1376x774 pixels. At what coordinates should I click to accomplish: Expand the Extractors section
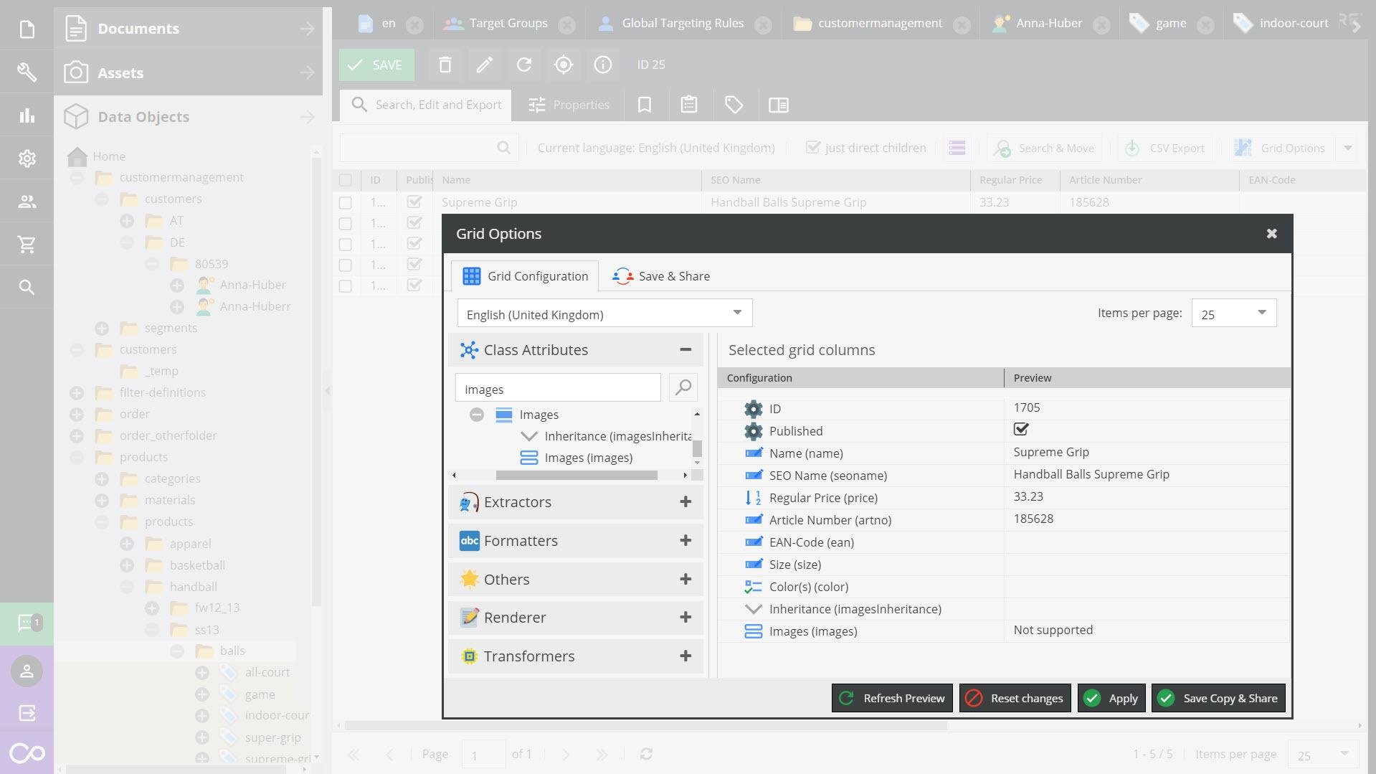point(685,502)
